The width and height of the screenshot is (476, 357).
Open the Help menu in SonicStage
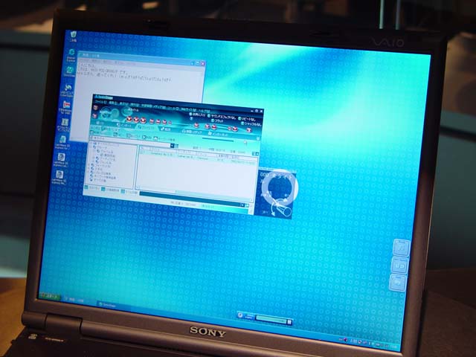point(204,110)
